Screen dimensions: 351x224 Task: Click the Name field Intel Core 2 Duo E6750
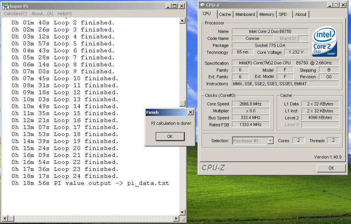tap(270, 31)
